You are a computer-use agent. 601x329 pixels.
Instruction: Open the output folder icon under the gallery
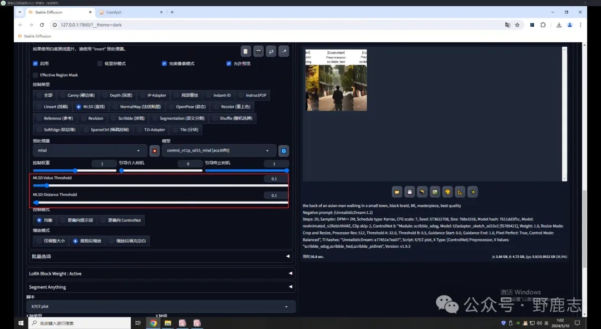tap(397, 191)
